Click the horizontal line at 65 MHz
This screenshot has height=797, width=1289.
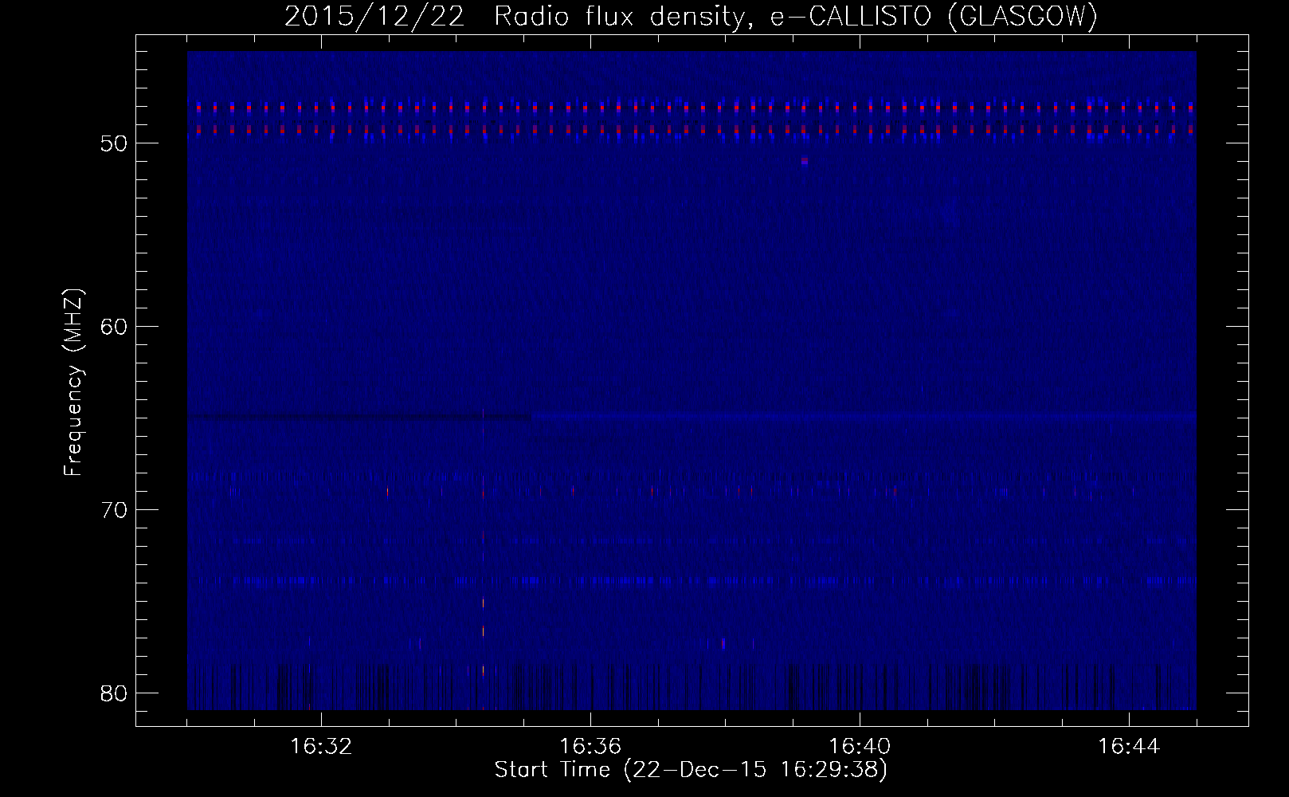pyautogui.click(x=692, y=416)
